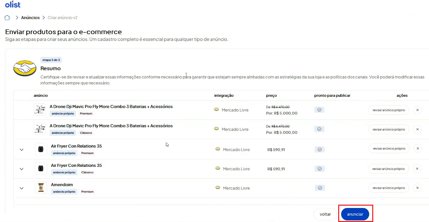The height and width of the screenshot is (222, 429).
Task: Click the Criar anúncio v2 breadcrumb
Action: (x=63, y=18)
